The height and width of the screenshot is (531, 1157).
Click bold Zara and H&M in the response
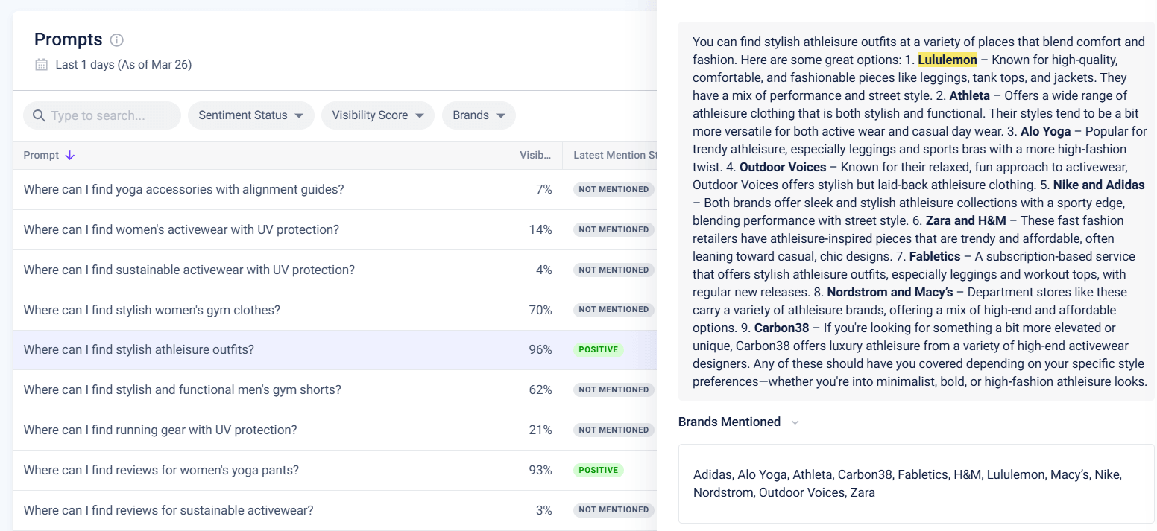[x=966, y=220]
